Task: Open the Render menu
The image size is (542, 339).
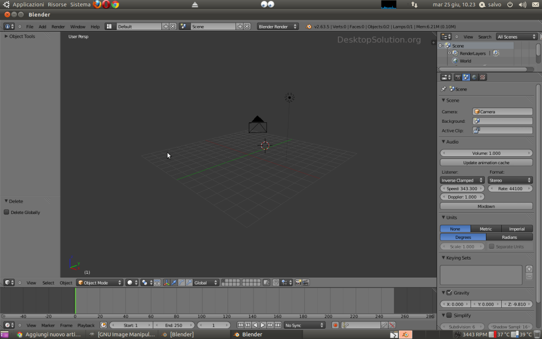Action: tap(58, 26)
